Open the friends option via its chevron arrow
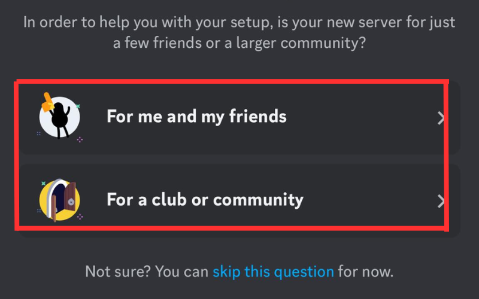This screenshot has height=299, width=479. 441,118
